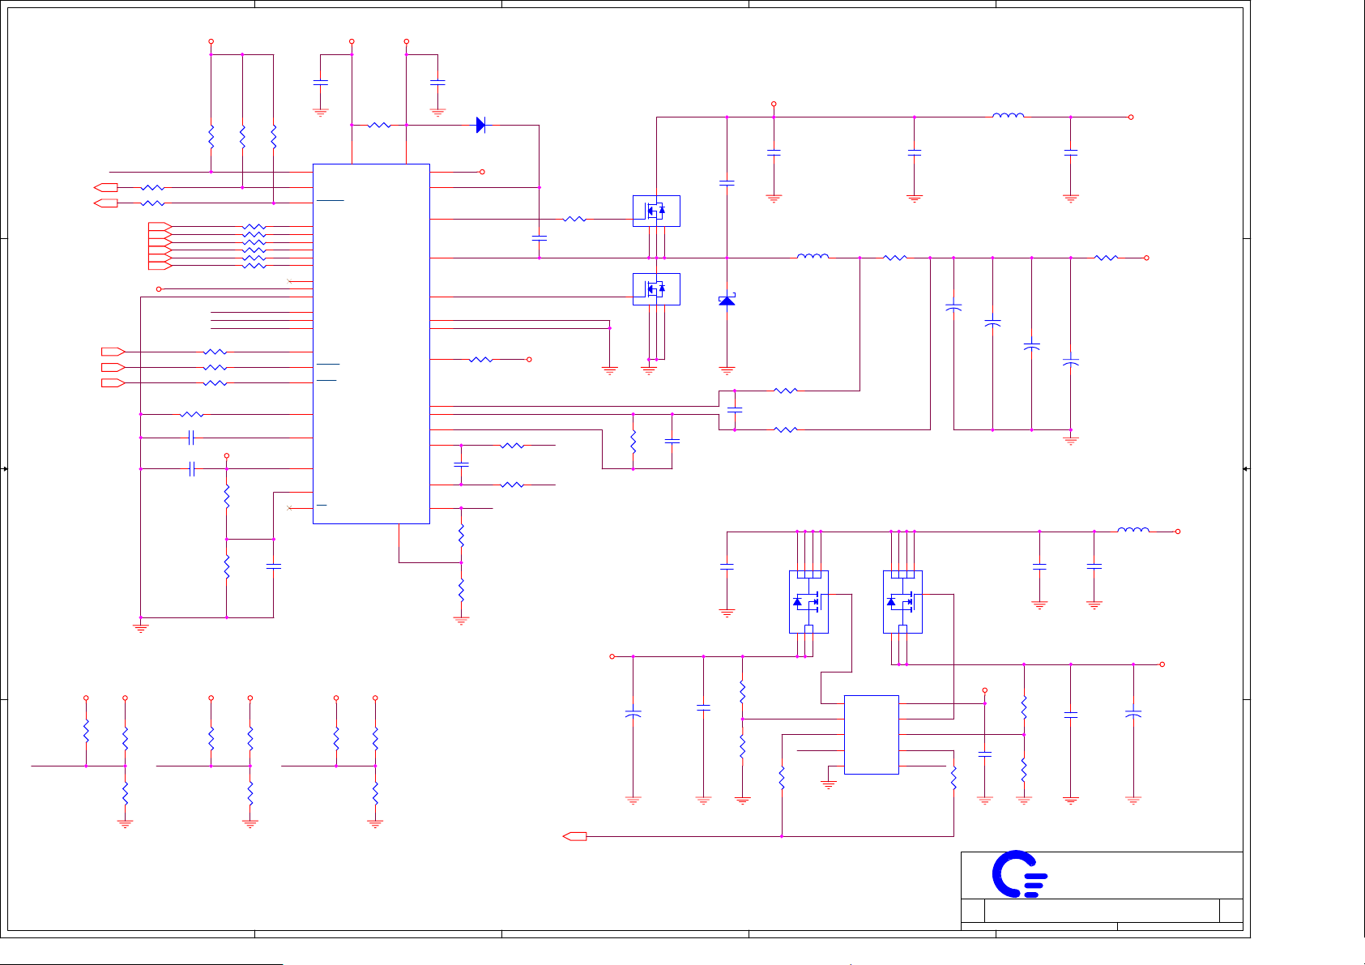Click the terminal circle ending the top-right rail
The height and width of the screenshot is (965, 1365).
point(1131,117)
